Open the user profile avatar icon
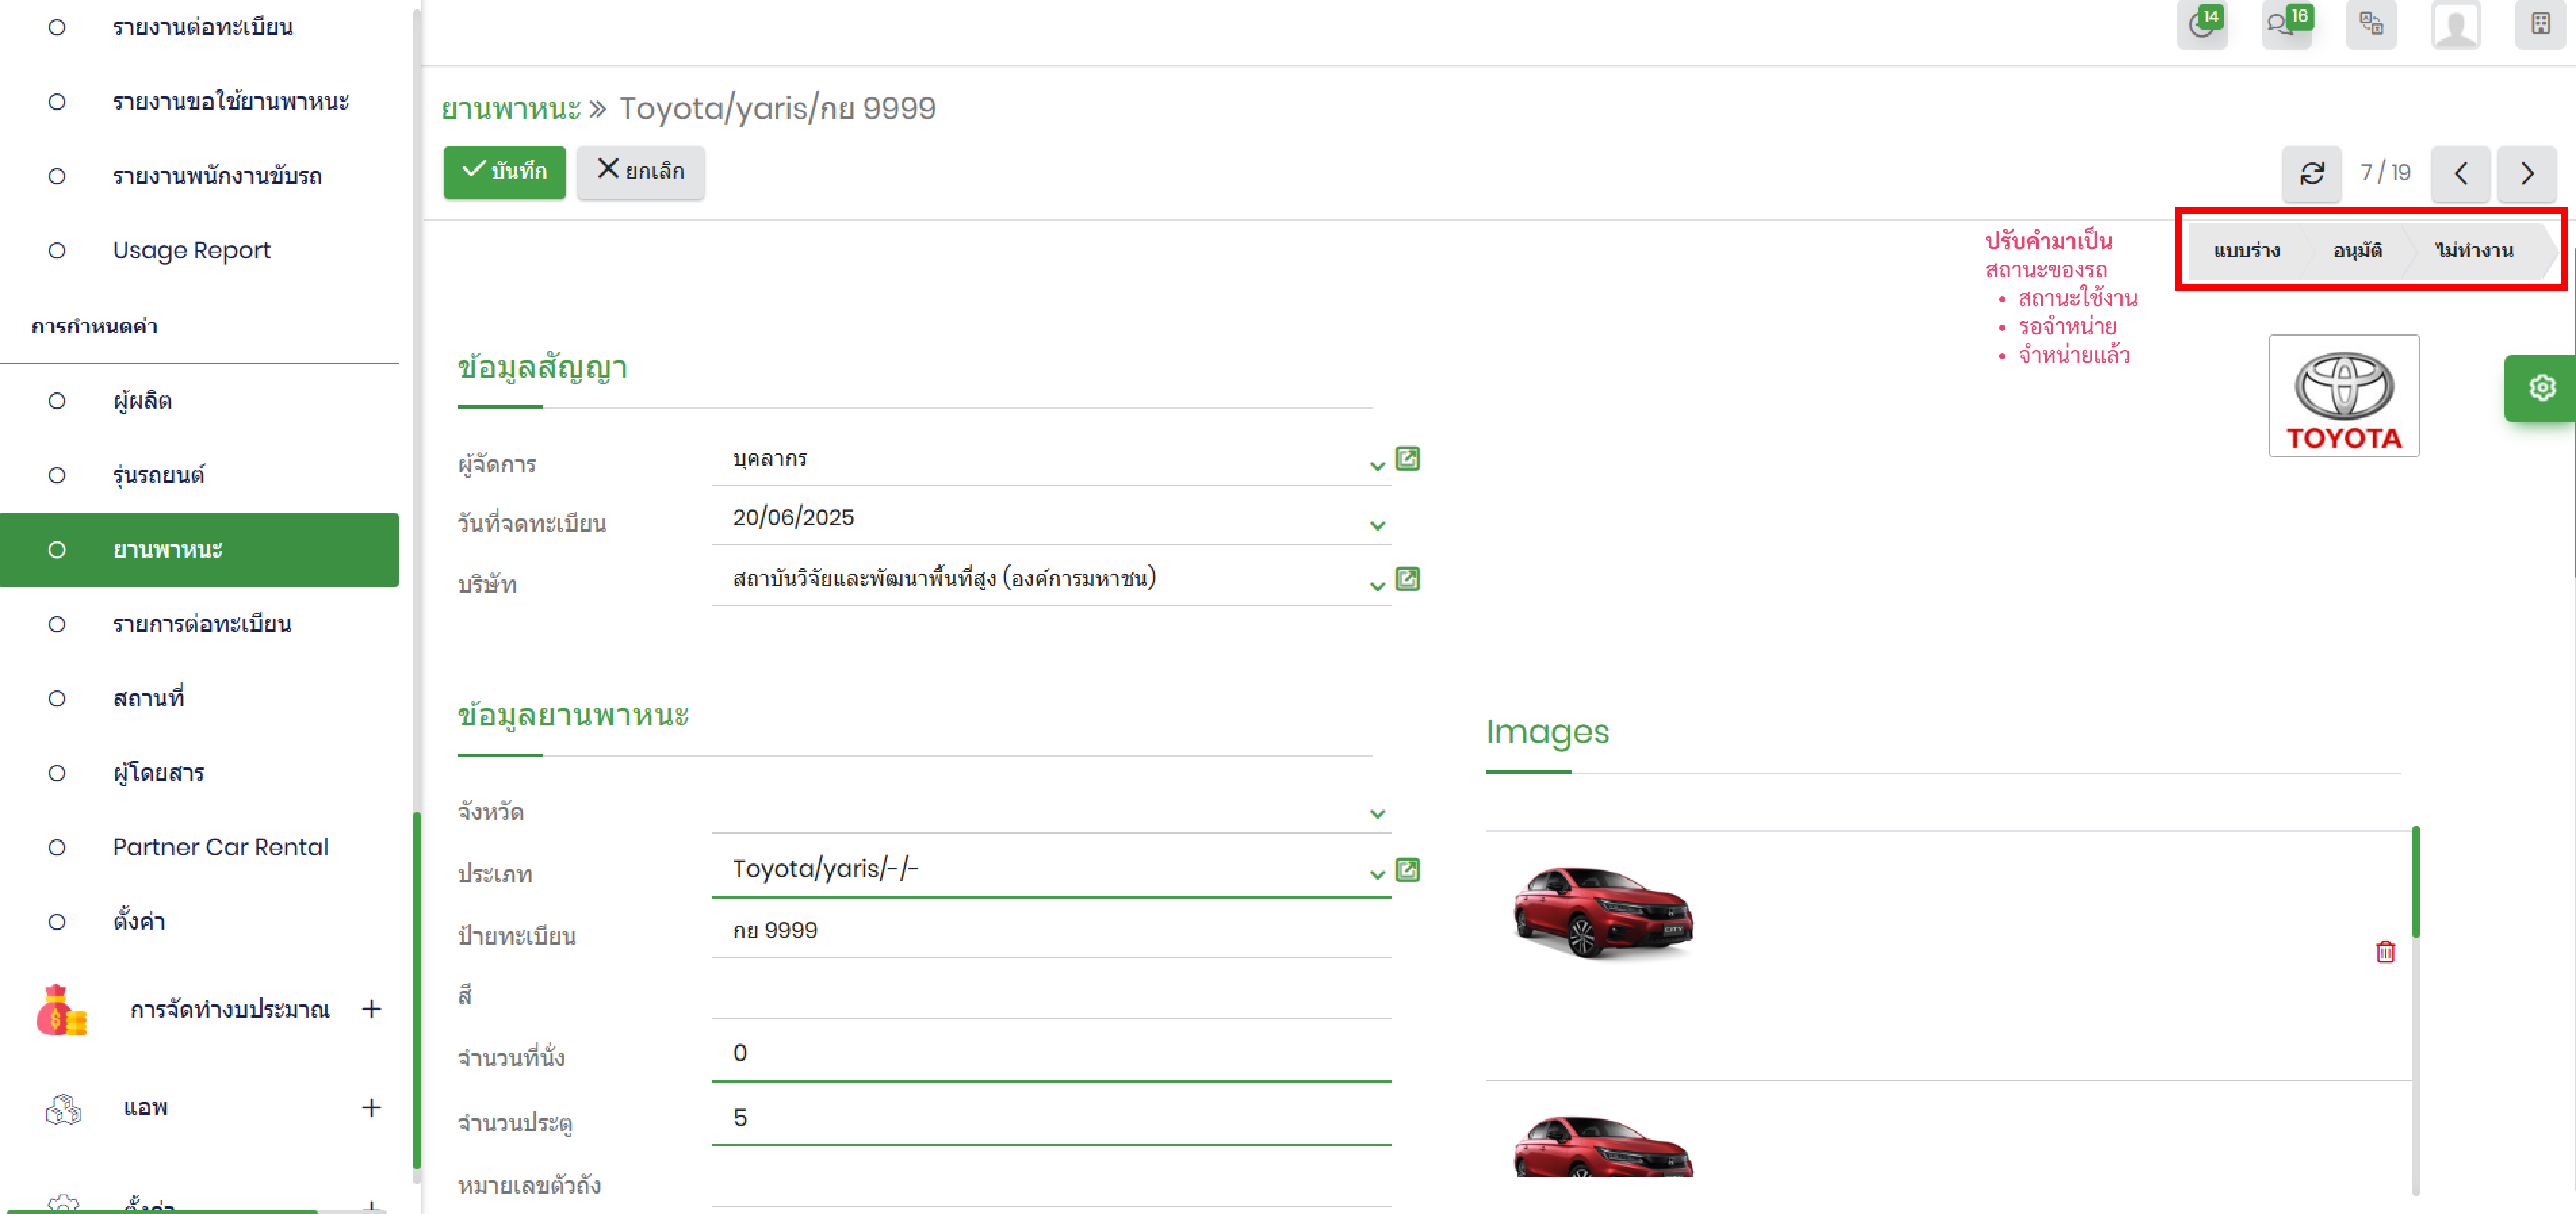 tap(2455, 24)
